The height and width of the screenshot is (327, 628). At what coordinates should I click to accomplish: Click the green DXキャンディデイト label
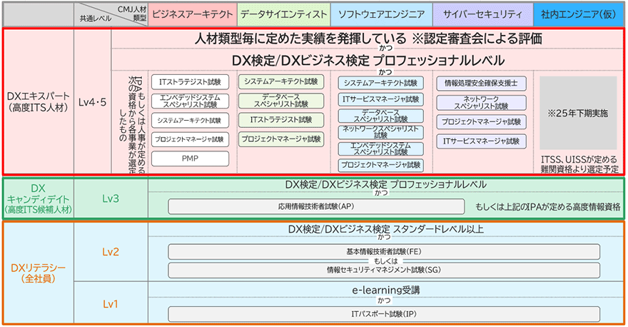38,197
